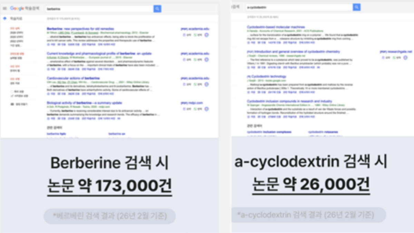Click the star save icon under 'new perspectives for old remedies'
The width and height of the screenshot is (414, 233).
pyautogui.click(x=48, y=45)
